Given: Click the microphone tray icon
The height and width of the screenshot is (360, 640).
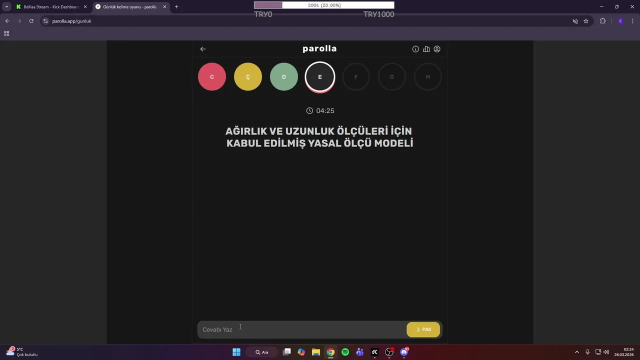Looking at the screenshot, I should (x=587, y=352).
